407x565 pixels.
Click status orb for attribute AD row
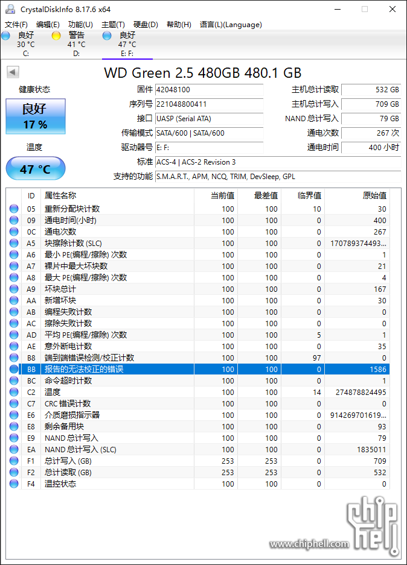[14, 335]
